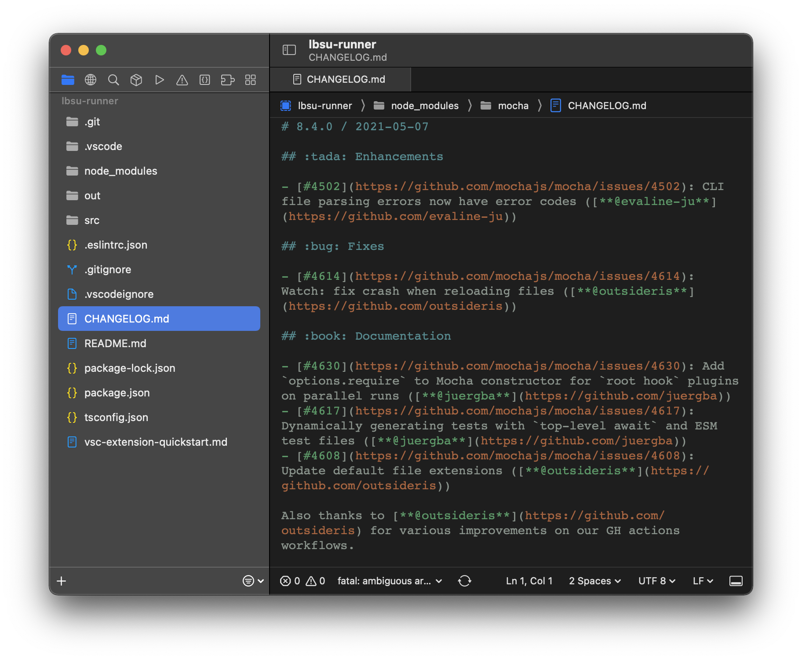802x660 pixels.
Task: Toggle the sidebar with the panel icon
Action: [289, 50]
